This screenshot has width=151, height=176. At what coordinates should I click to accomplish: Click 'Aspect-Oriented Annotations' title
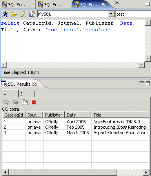121,133
